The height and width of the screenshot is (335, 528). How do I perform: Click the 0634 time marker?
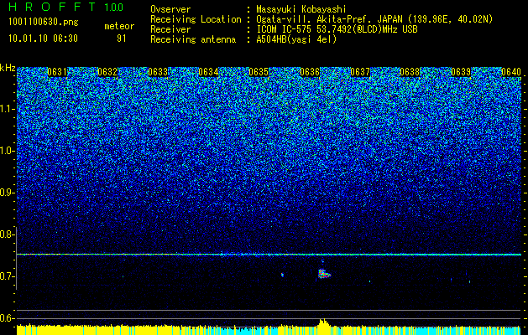208,72
